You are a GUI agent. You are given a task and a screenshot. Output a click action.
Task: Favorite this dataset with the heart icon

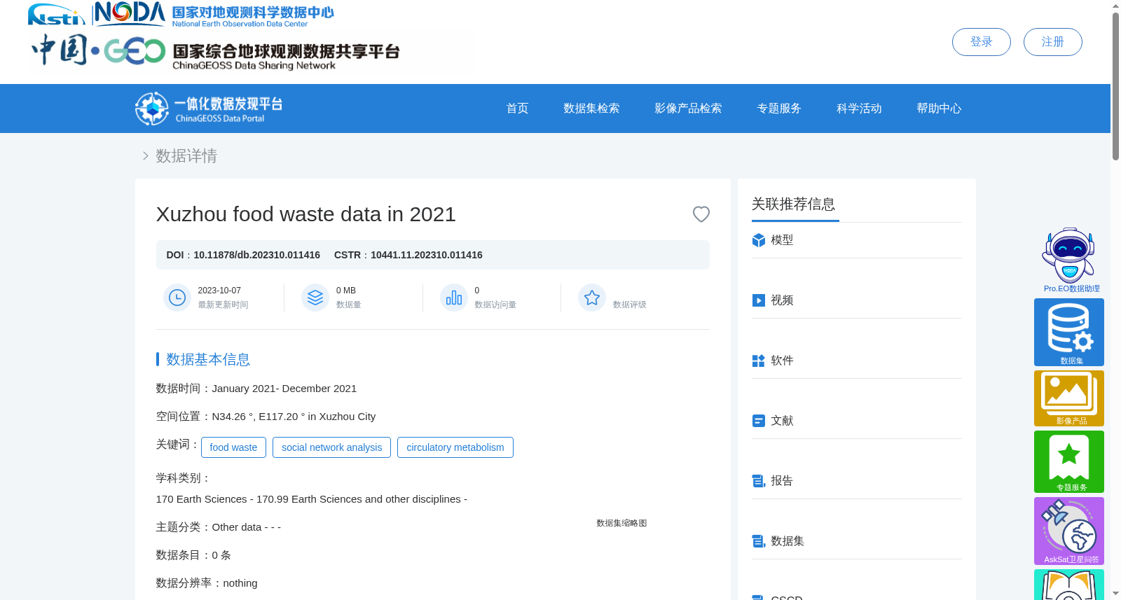701,214
